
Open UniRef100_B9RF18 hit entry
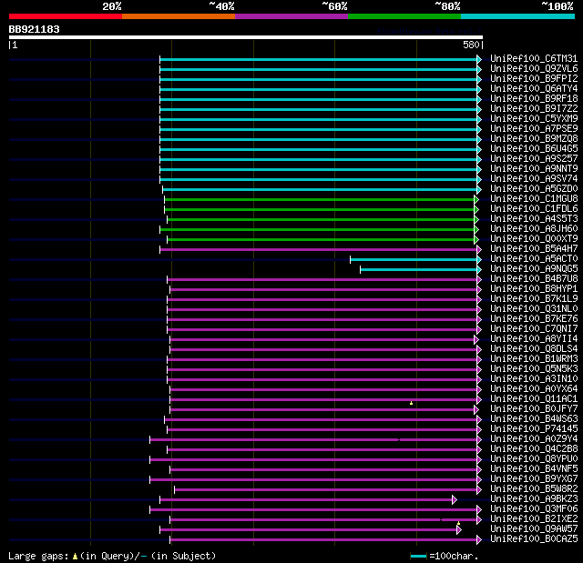(534, 99)
